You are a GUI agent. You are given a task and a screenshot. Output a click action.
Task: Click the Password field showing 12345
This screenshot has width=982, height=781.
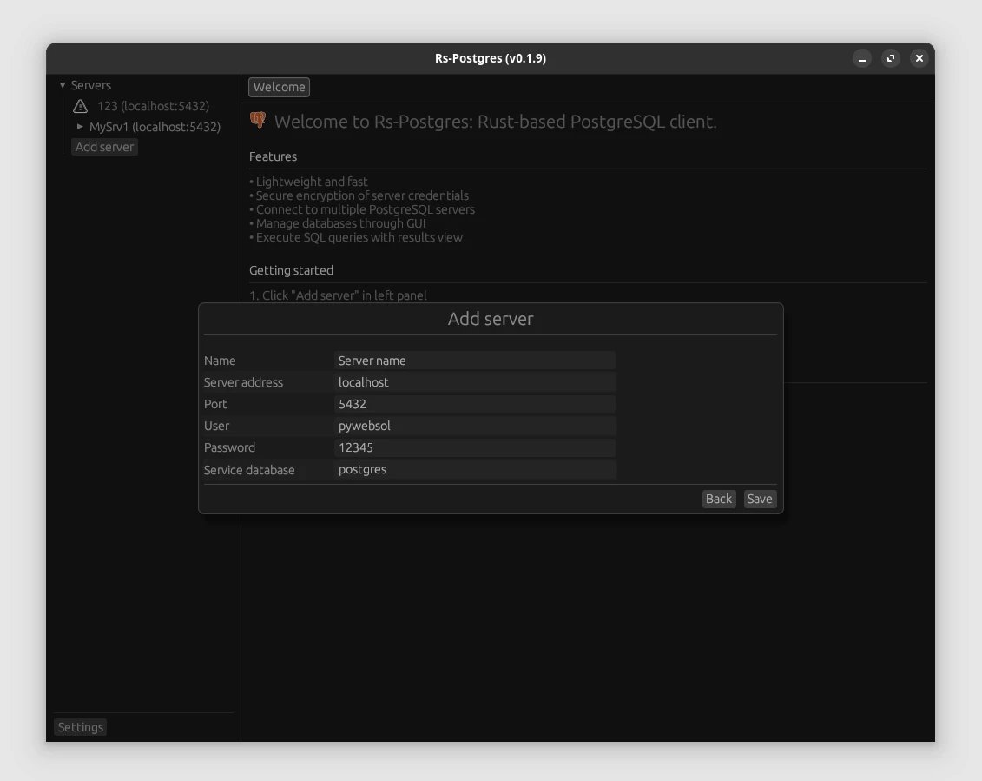(475, 447)
